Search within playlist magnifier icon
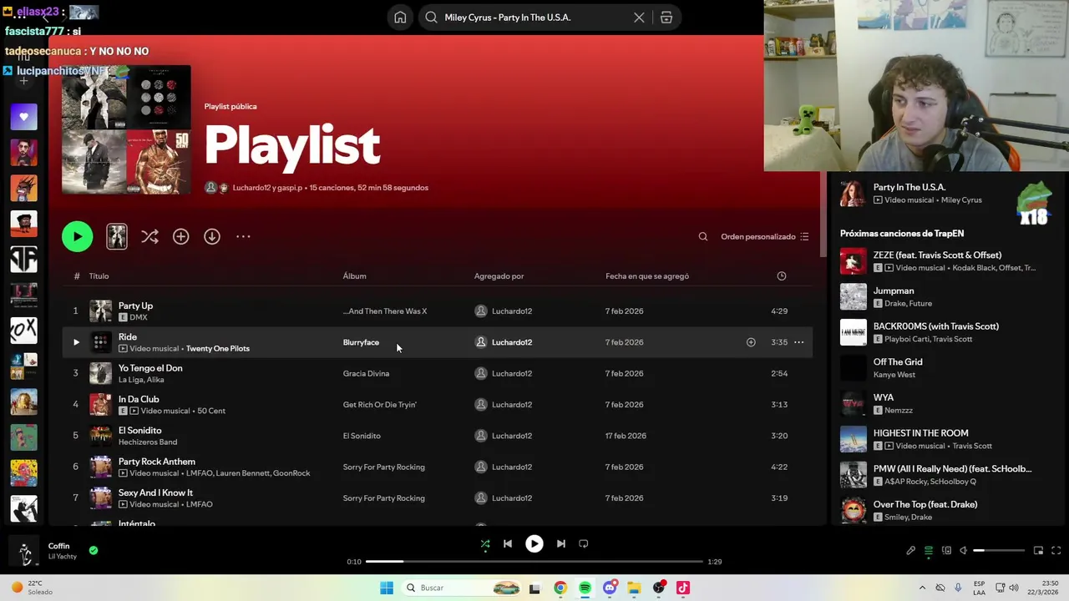Image resolution: width=1069 pixels, height=601 pixels. point(703,236)
